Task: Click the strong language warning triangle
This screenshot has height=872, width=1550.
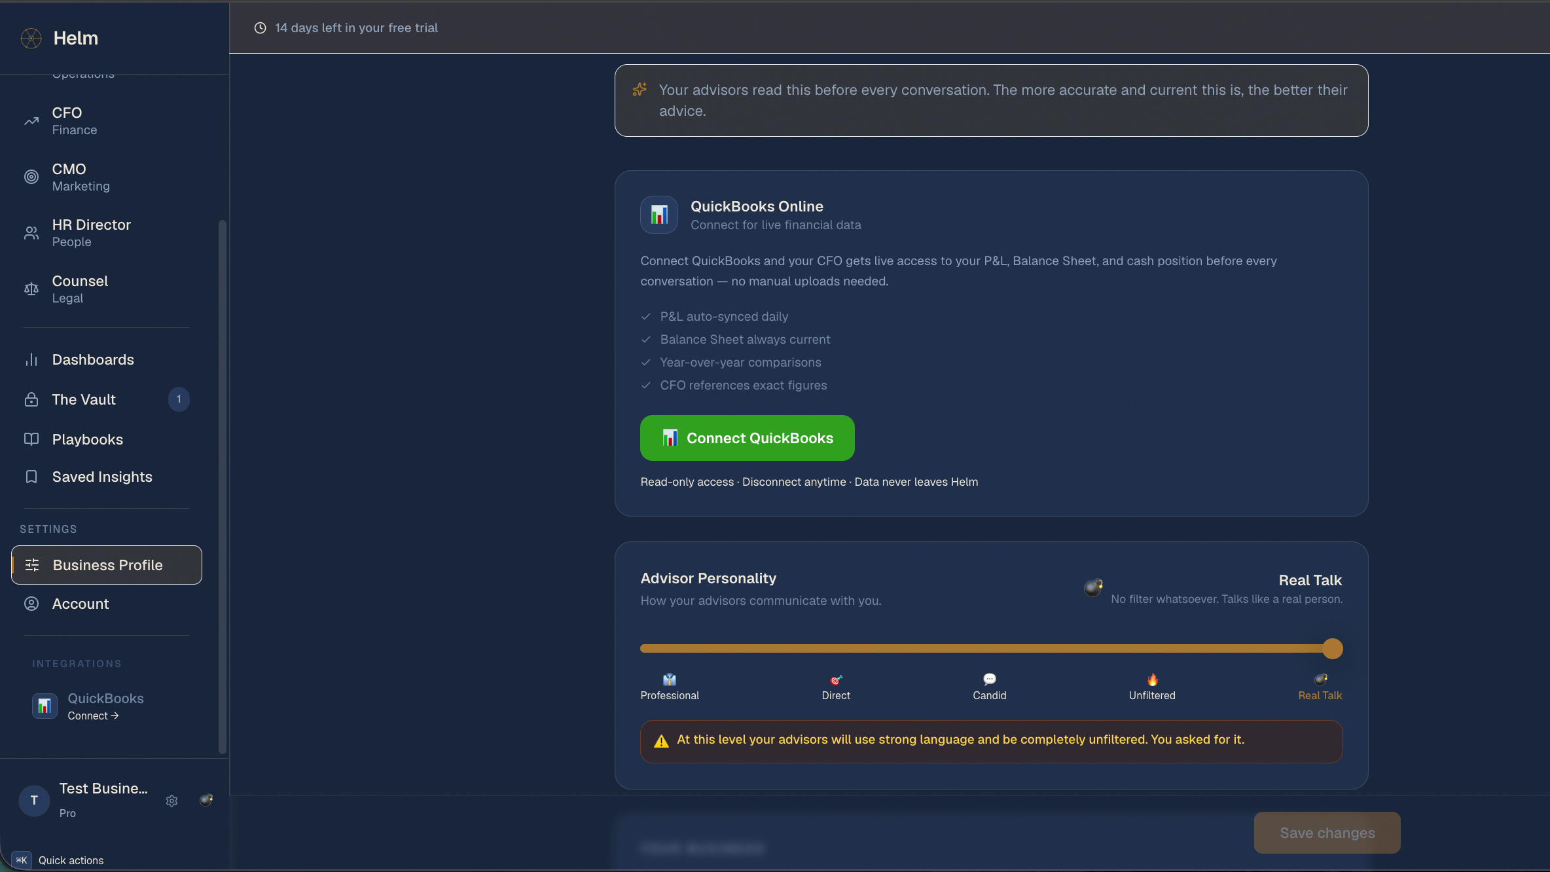Action: click(661, 741)
